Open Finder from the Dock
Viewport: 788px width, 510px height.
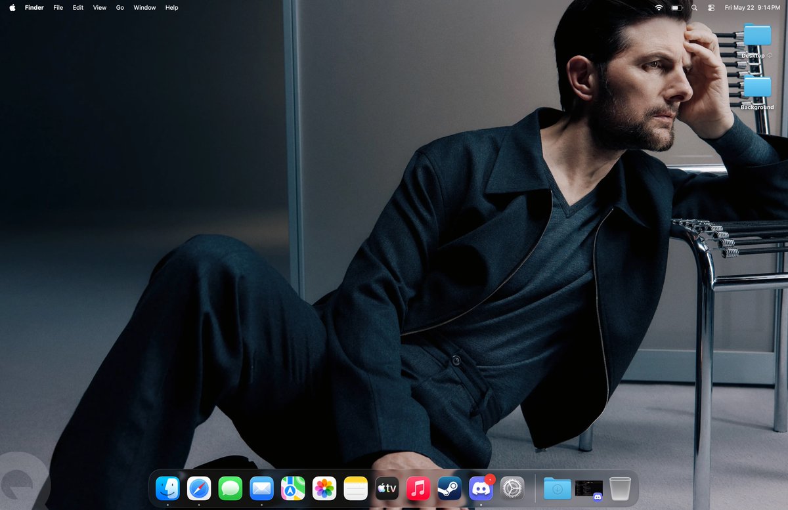pos(167,488)
